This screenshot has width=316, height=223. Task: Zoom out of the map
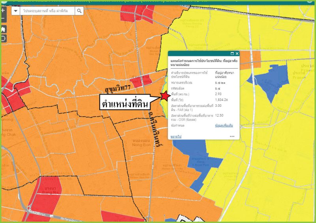coord(3,19)
